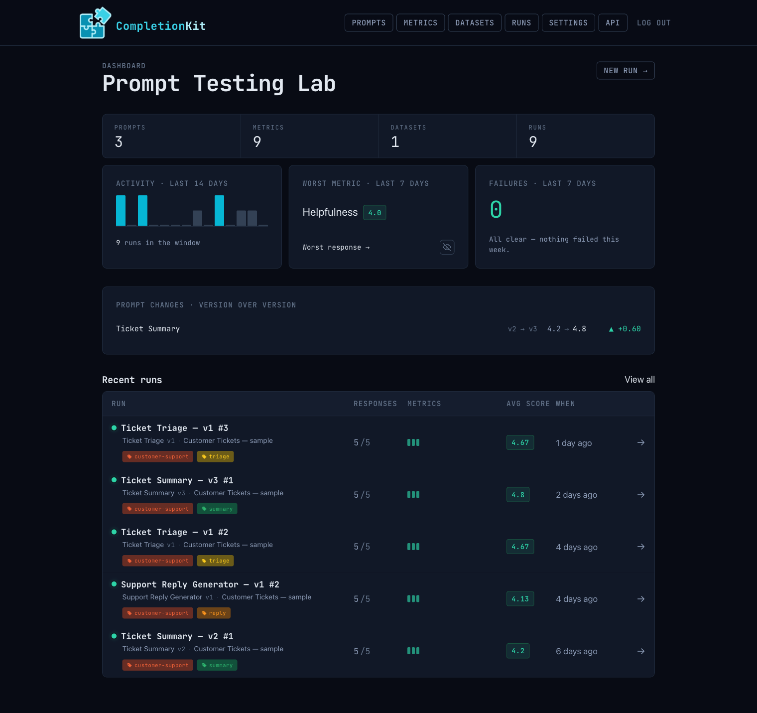Open the Datasets nav tab

pos(475,23)
